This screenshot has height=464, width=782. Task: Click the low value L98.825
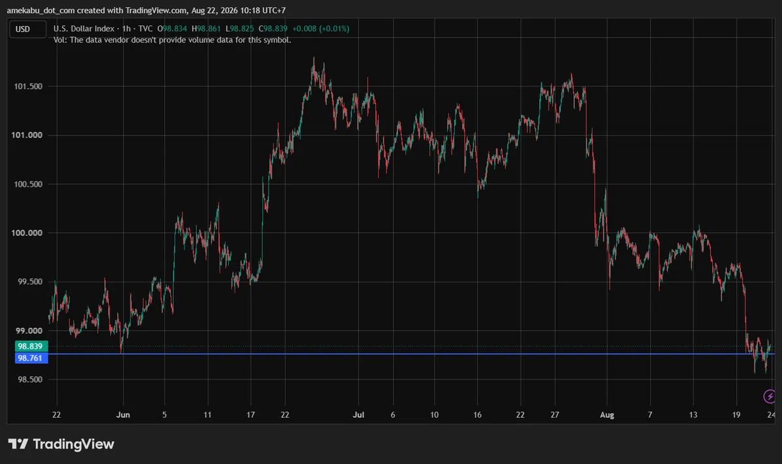(x=239, y=29)
